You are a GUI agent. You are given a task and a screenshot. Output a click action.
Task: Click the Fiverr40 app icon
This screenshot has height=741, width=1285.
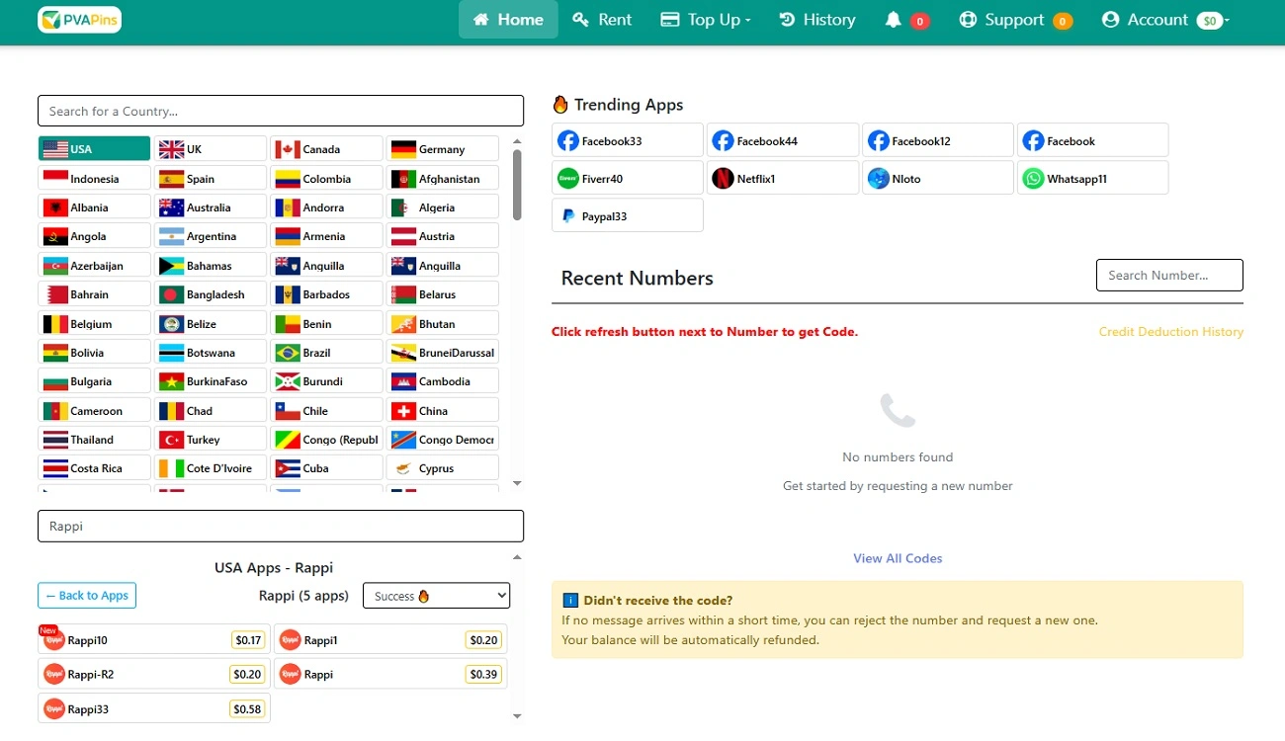click(567, 179)
